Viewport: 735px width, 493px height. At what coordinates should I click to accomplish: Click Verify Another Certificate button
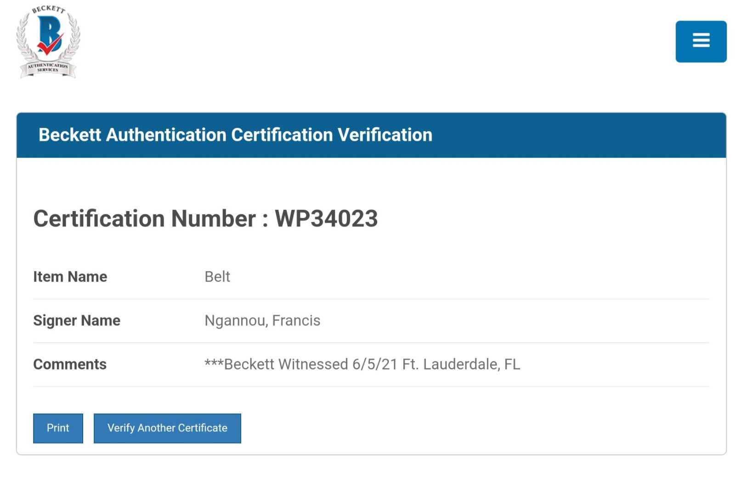pyautogui.click(x=167, y=428)
